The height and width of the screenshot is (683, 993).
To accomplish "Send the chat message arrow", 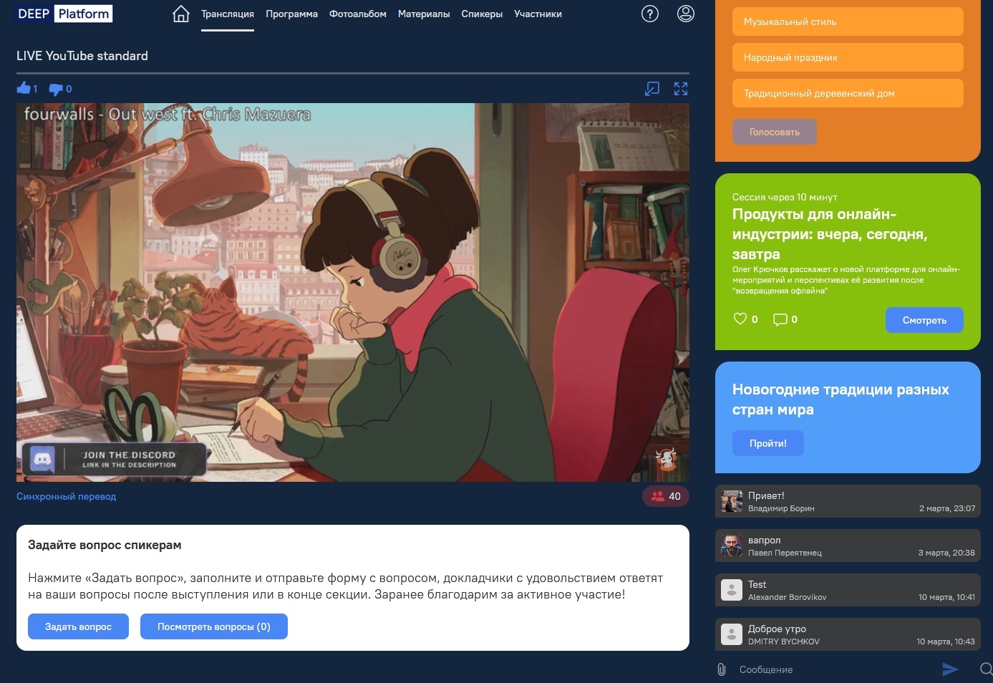I will tap(950, 669).
